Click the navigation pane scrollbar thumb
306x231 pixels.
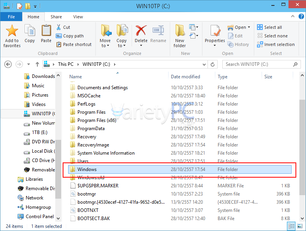[x=58, y=169]
